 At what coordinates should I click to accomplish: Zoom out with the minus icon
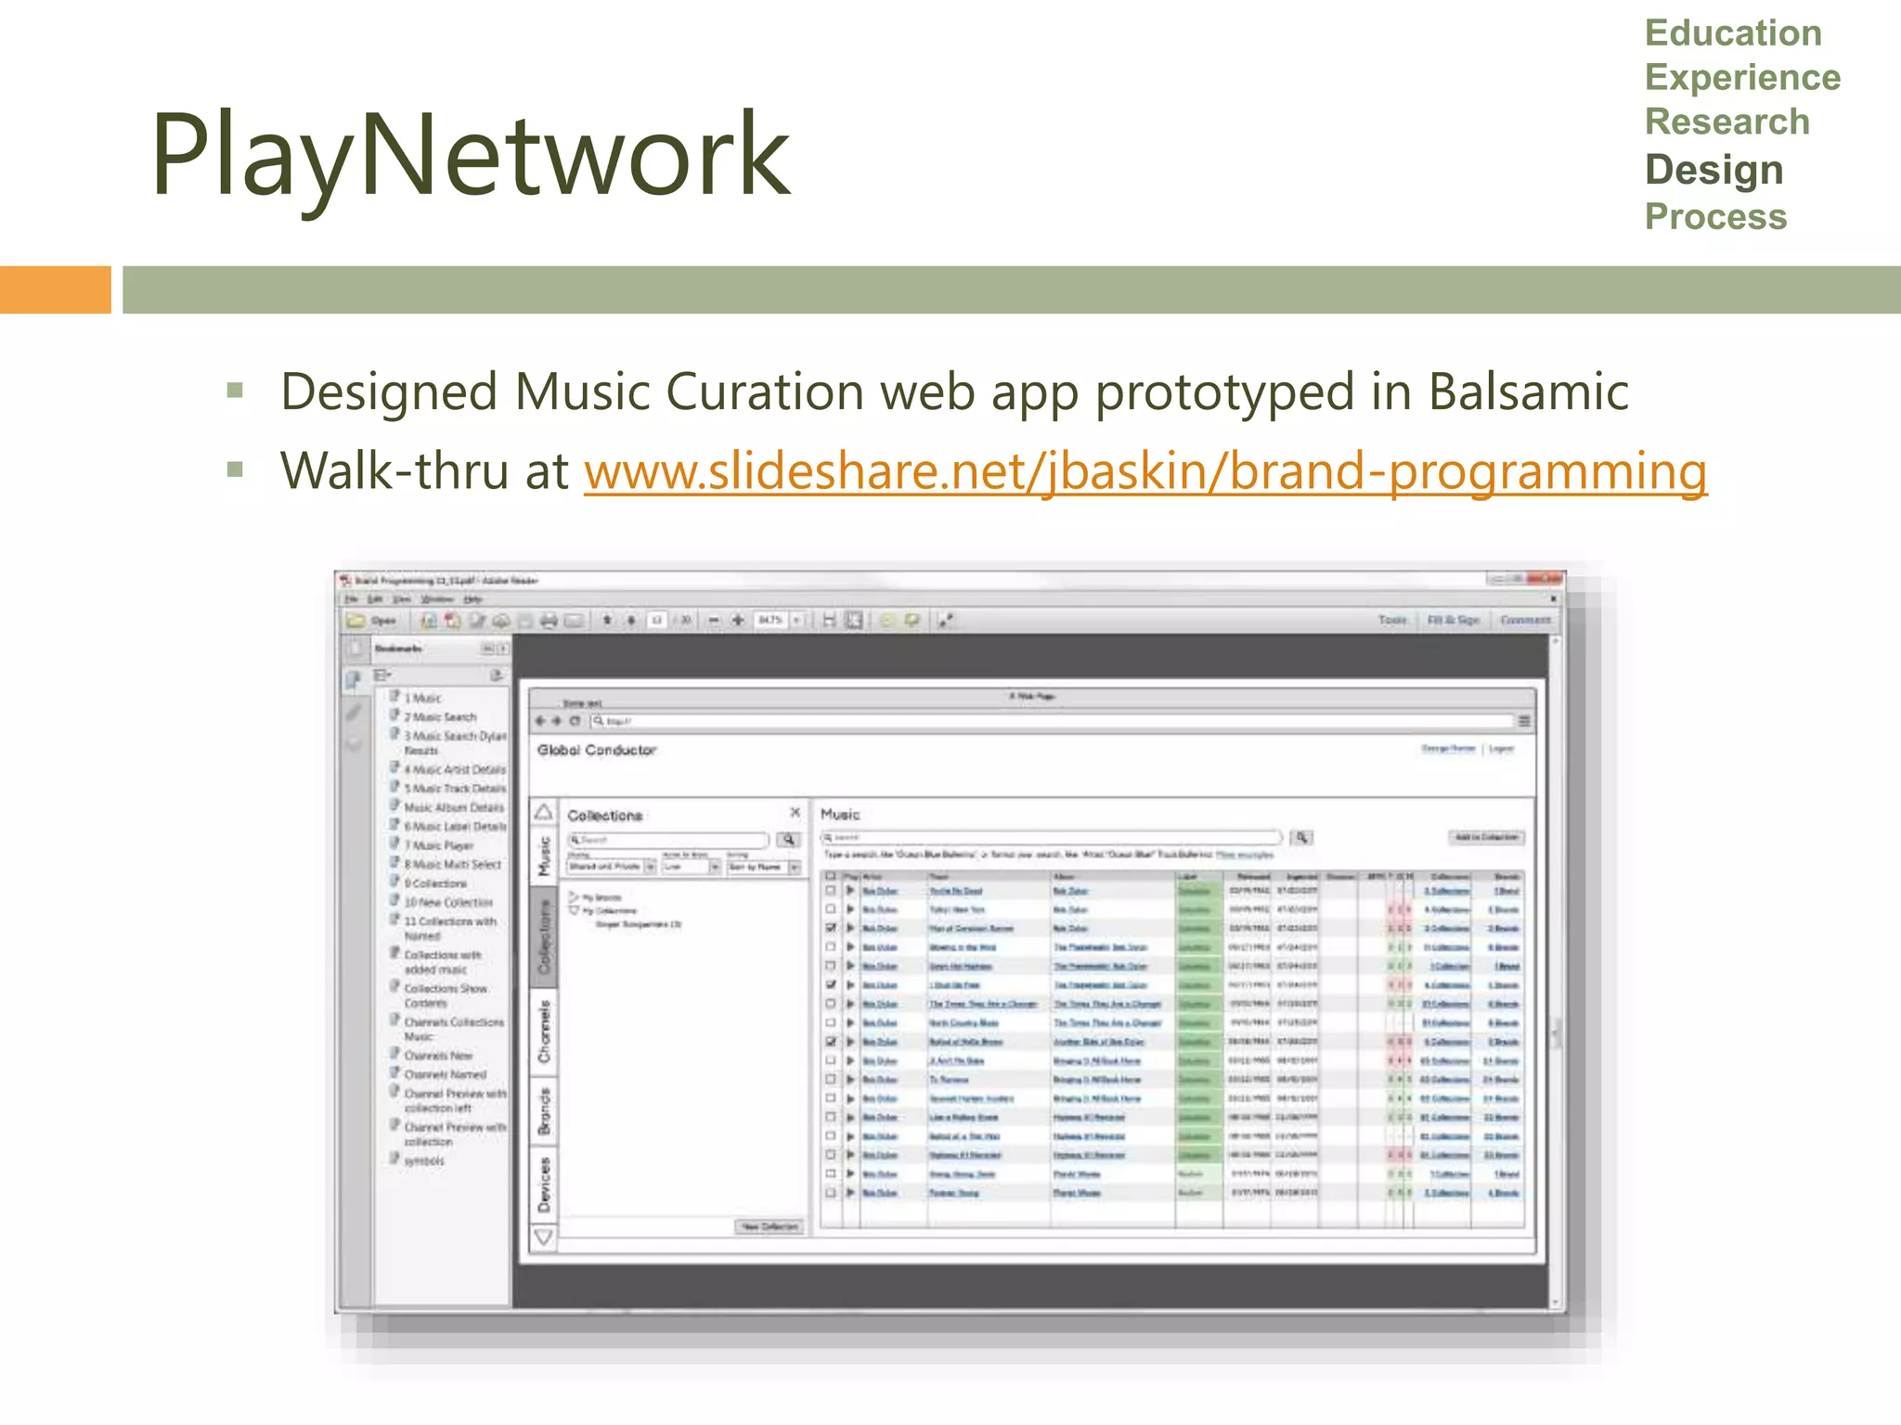pos(714,620)
